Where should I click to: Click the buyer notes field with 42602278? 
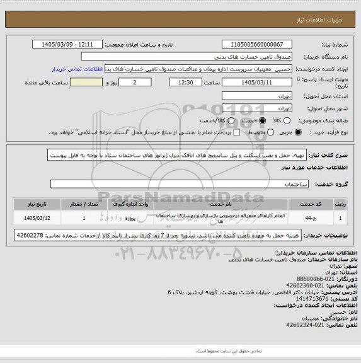click(x=158, y=235)
